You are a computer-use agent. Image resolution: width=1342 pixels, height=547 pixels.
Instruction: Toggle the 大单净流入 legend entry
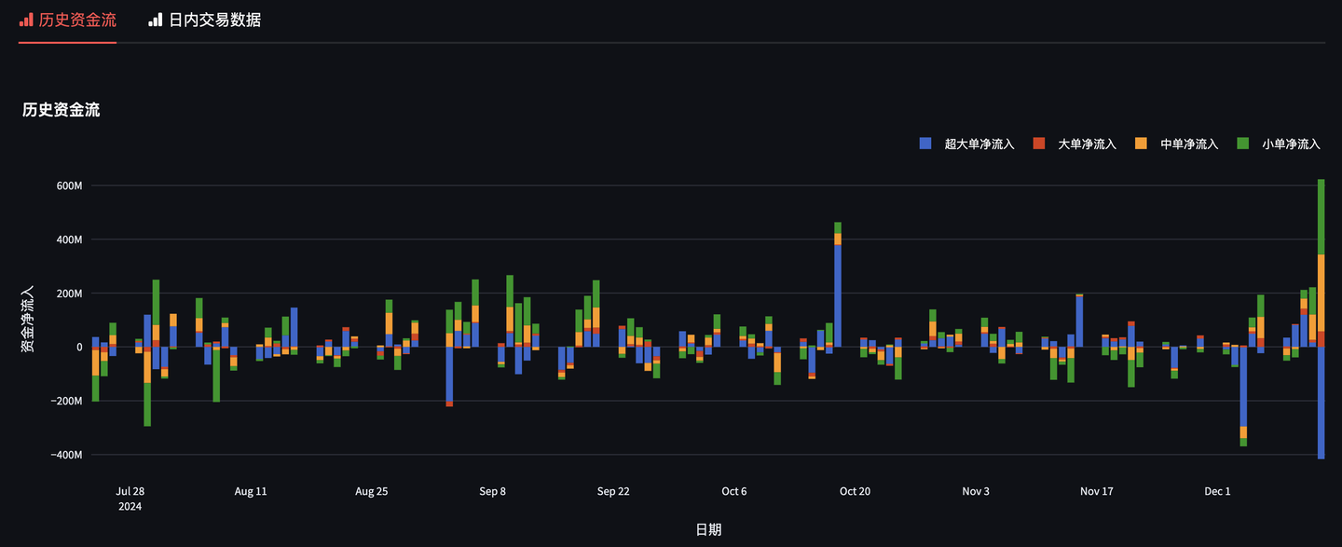tap(1074, 144)
